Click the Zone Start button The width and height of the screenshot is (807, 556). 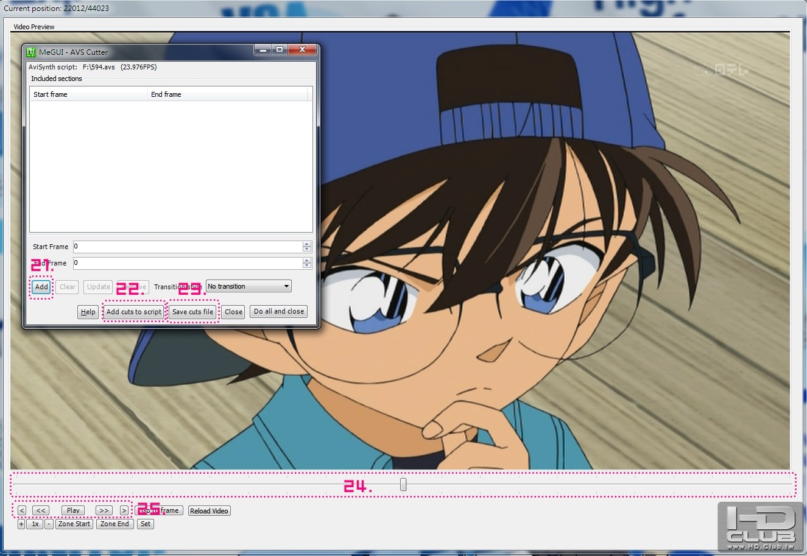[74, 524]
